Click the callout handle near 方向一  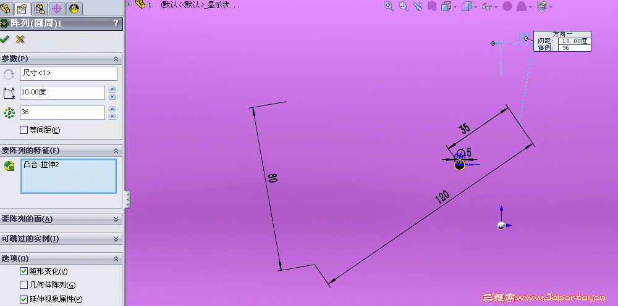click(526, 38)
